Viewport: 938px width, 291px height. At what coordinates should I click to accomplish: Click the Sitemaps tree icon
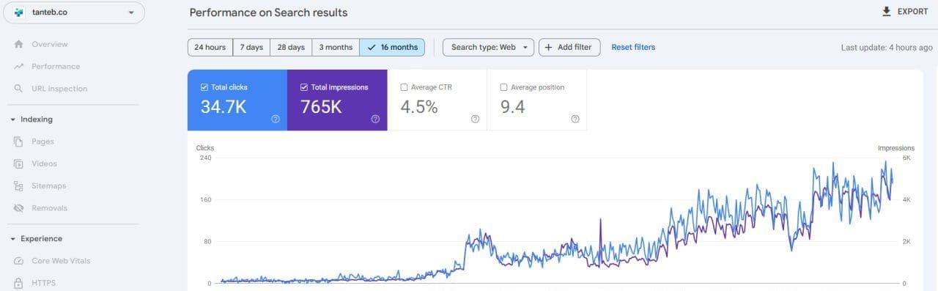(18, 186)
